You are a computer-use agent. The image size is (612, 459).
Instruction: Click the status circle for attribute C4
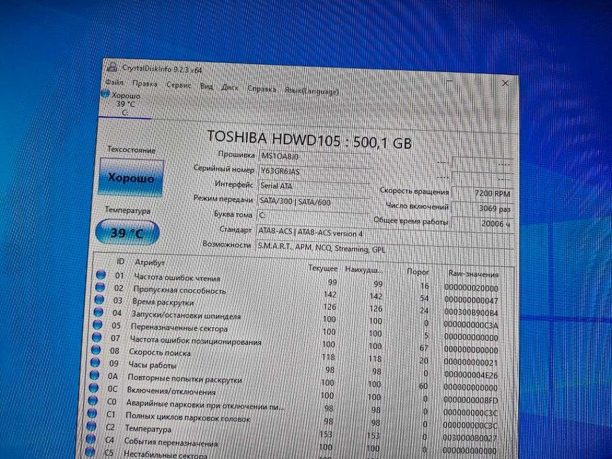(x=91, y=439)
